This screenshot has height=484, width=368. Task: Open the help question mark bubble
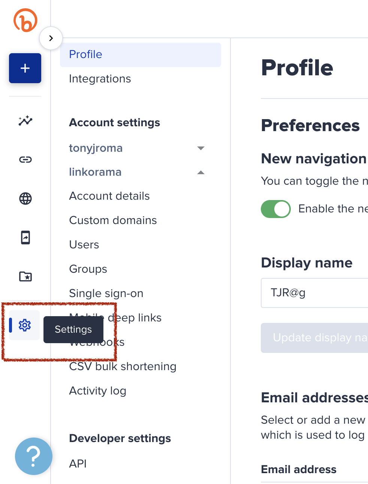34,456
